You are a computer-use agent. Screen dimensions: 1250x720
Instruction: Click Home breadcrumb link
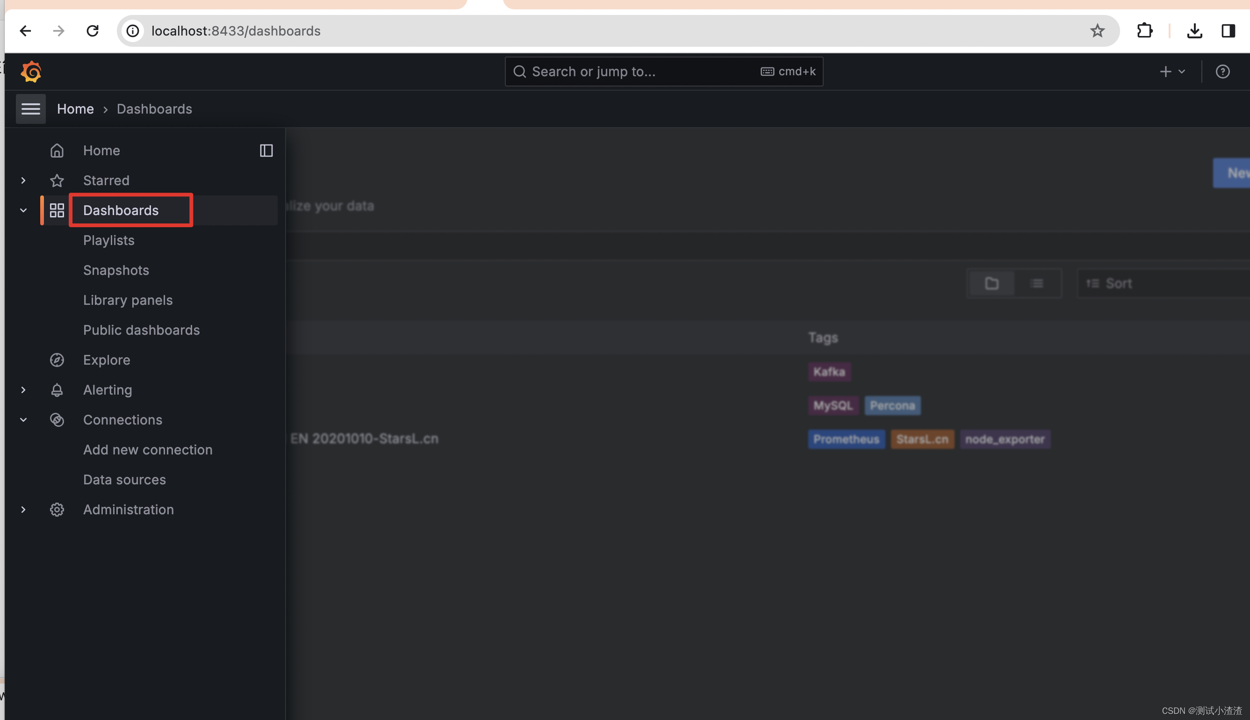[x=75, y=109]
